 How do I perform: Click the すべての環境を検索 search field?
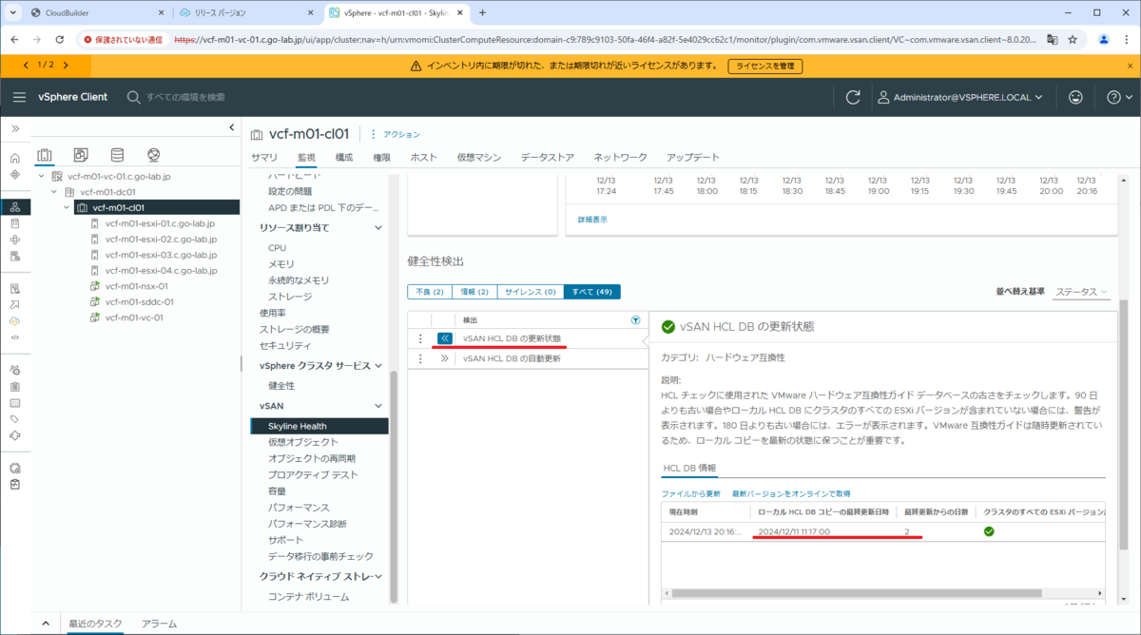(186, 97)
